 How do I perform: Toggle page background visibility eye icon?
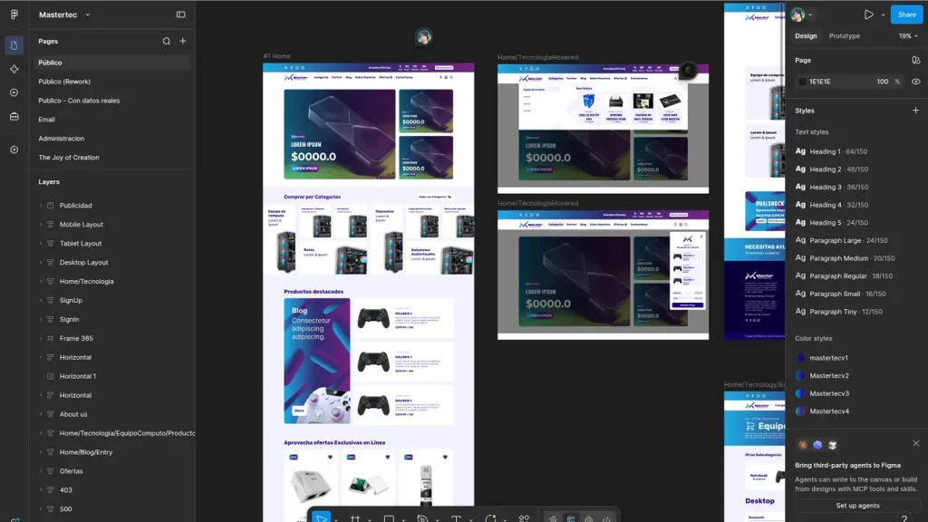[x=915, y=82]
